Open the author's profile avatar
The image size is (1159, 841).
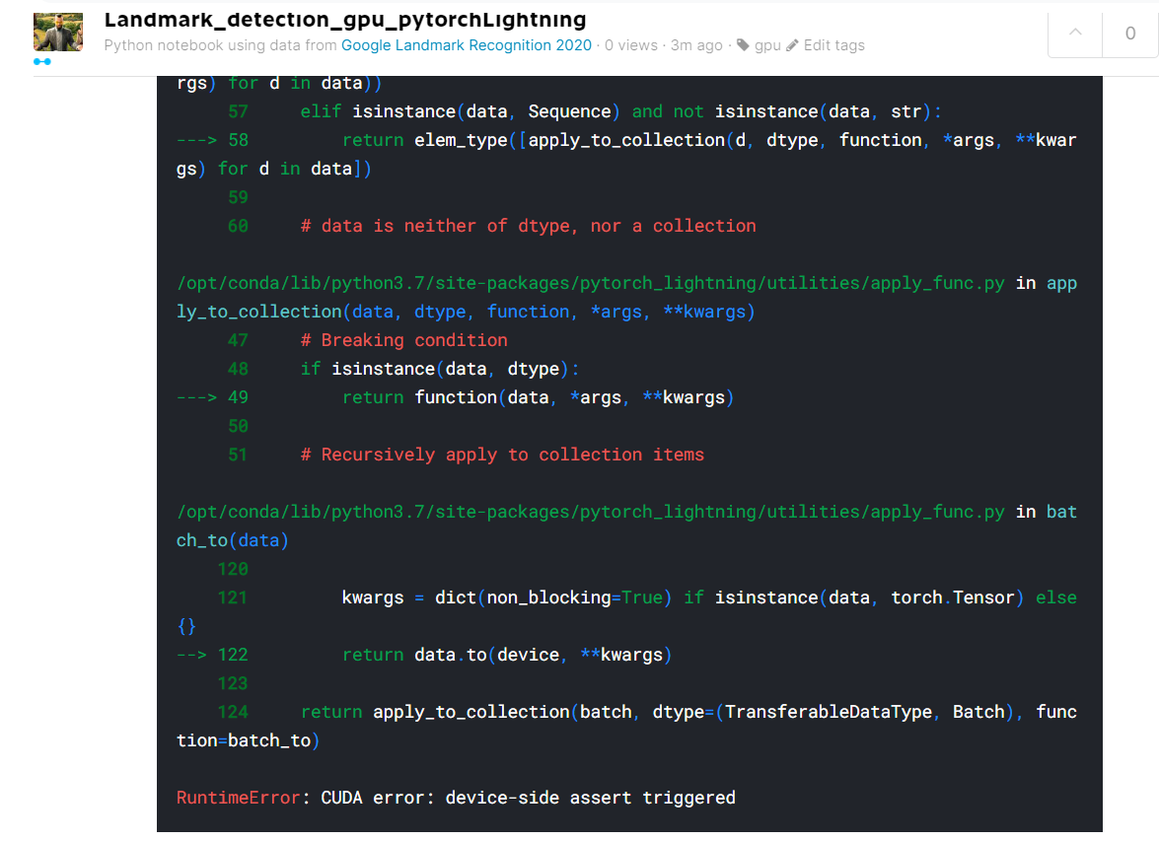[57, 32]
